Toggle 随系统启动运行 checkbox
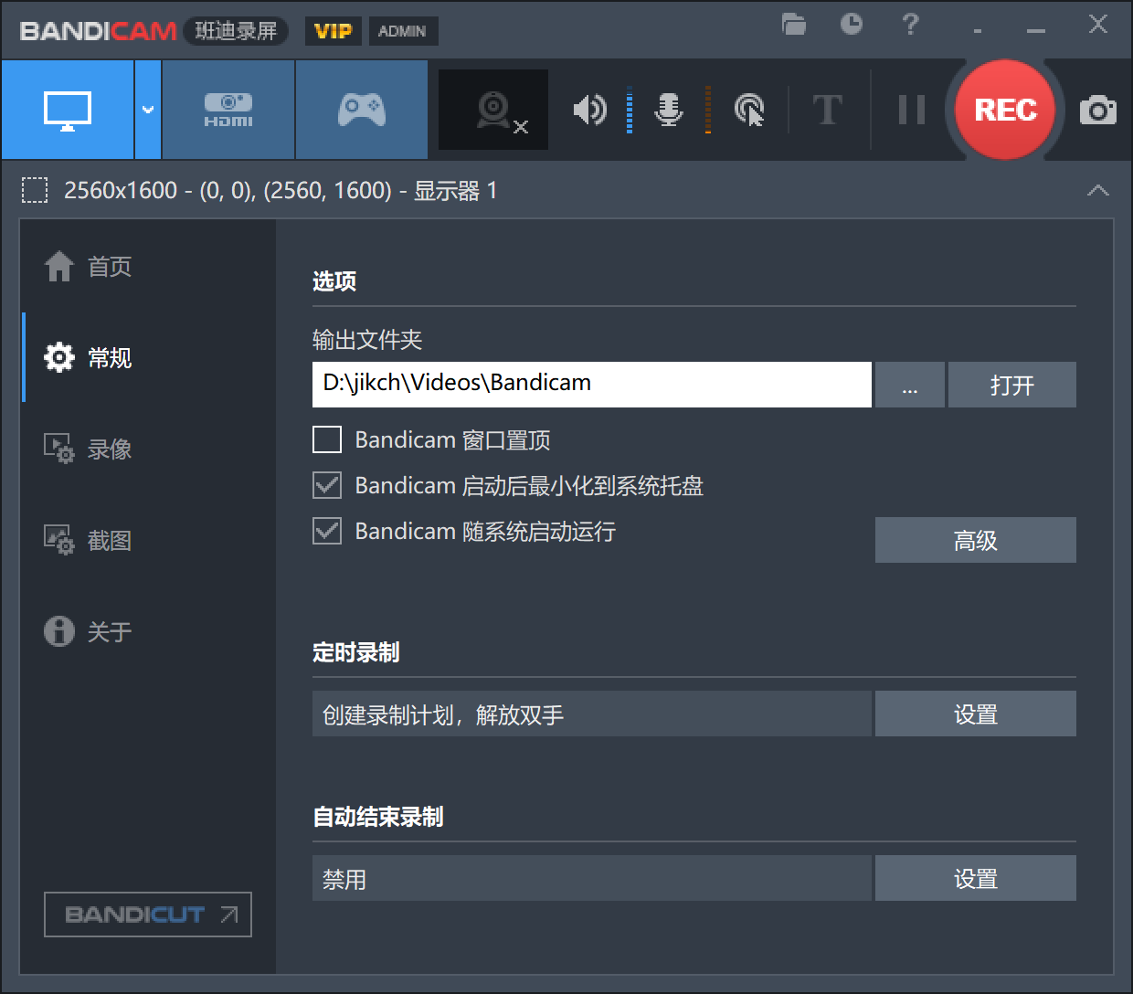This screenshot has width=1133, height=994. [327, 531]
